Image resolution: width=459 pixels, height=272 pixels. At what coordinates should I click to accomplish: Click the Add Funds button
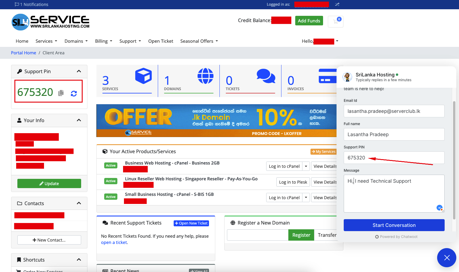point(309,21)
